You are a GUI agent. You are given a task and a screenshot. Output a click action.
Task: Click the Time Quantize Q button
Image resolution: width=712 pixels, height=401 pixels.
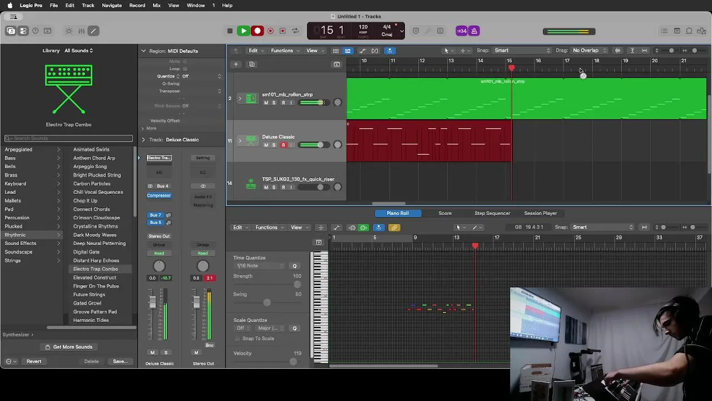295,266
